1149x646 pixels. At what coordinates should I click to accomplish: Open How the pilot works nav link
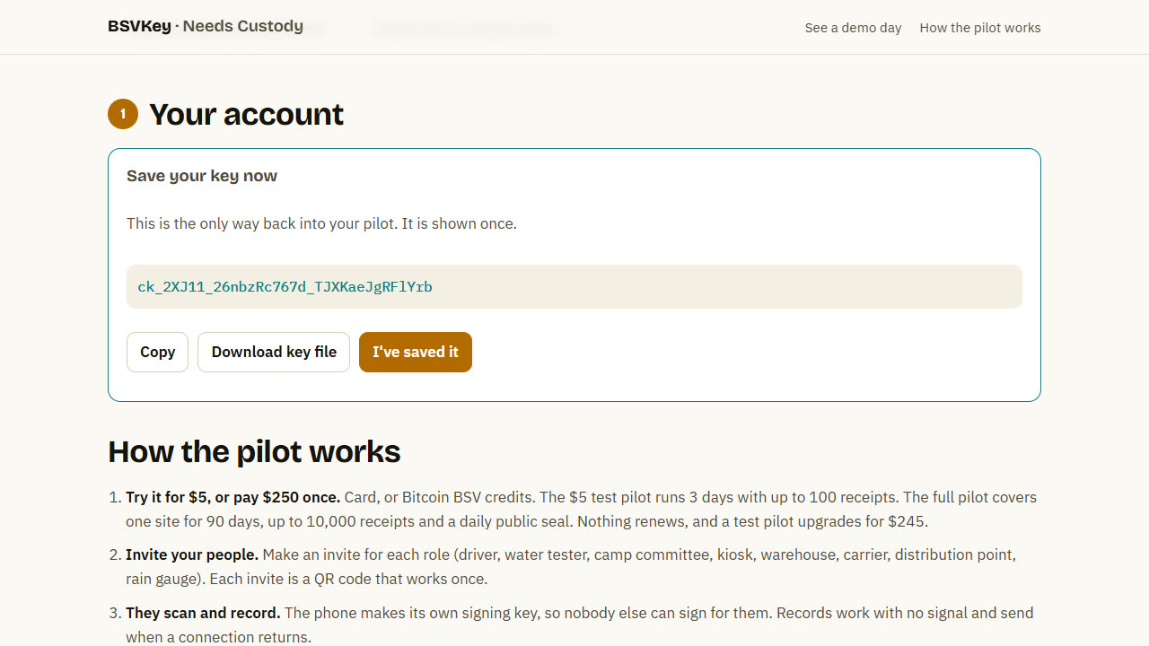pos(980,28)
